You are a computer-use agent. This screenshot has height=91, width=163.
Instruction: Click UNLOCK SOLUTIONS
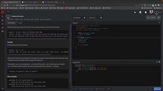click(87, 89)
